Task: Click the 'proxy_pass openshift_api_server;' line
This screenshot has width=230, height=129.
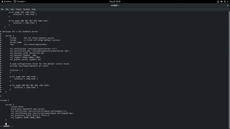Action: (28, 109)
